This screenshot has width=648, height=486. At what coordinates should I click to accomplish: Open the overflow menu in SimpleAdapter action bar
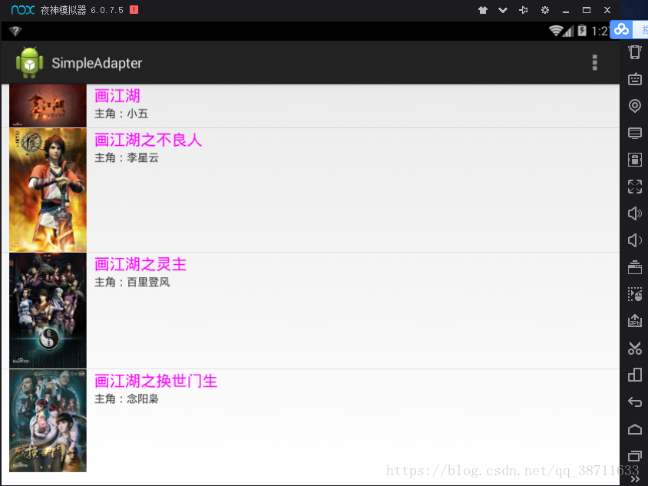(x=595, y=62)
